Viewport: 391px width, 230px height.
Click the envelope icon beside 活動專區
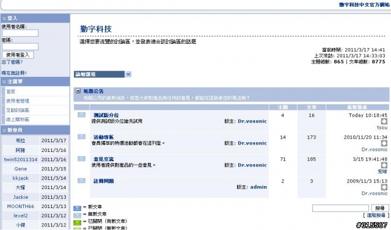click(81, 137)
